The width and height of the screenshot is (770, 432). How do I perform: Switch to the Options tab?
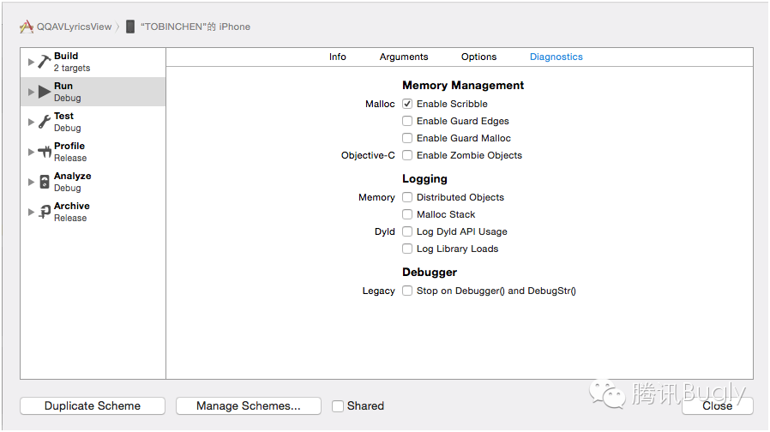click(478, 57)
